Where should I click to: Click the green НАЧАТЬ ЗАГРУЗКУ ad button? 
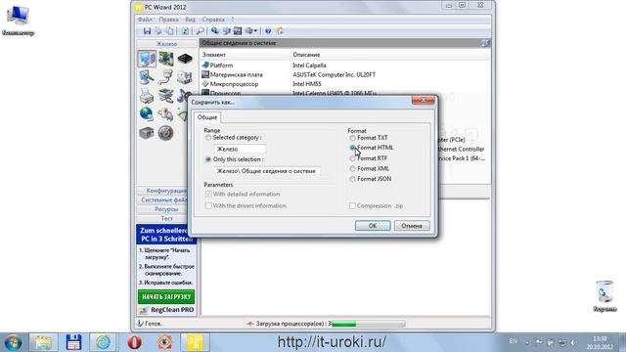[166, 297]
